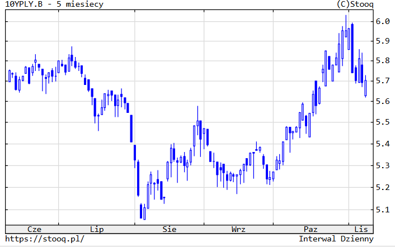Viewport: 395px width, 247px height.
Task: Select the Wrz month label on time axis
Action: tap(238, 229)
